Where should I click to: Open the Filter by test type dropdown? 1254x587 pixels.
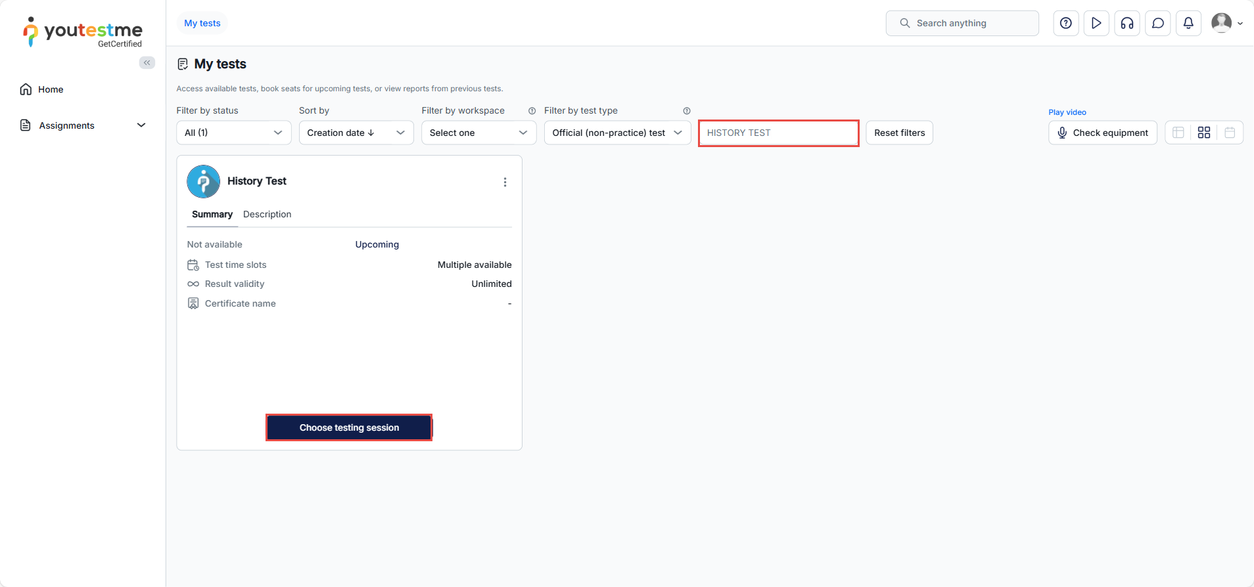point(616,133)
